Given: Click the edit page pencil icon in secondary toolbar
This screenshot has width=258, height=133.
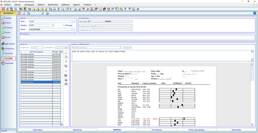Looking at the screenshot, I should 29,13.
